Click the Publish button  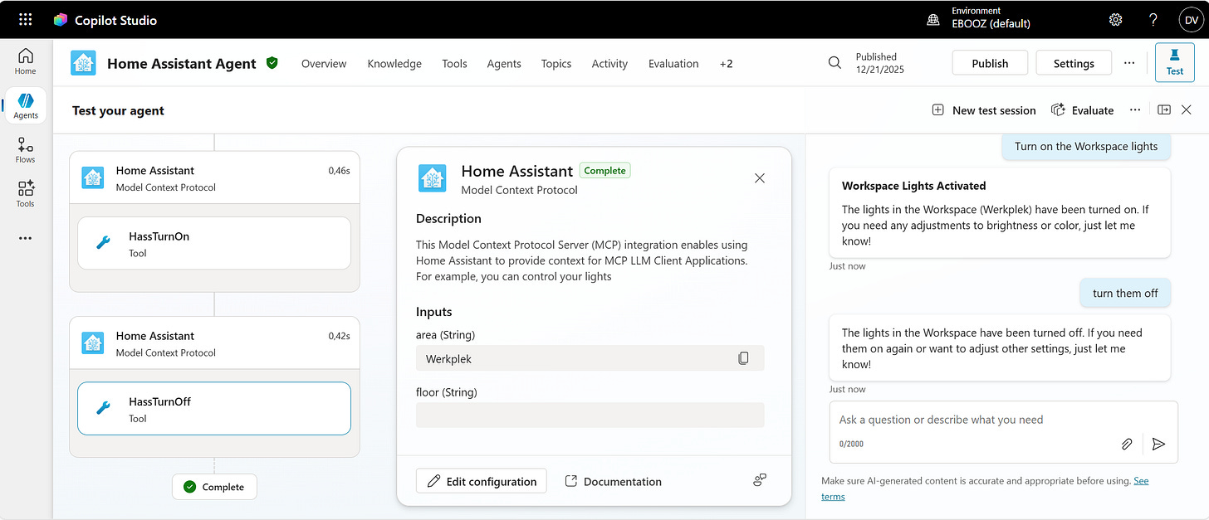pyautogui.click(x=990, y=63)
